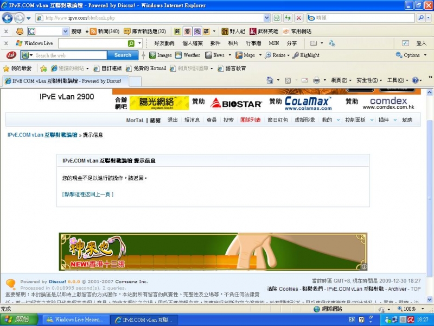Screen dimensions: 434x326
Task: Click the Ask 'Search the web' input field
Action: click(x=71, y=55)
